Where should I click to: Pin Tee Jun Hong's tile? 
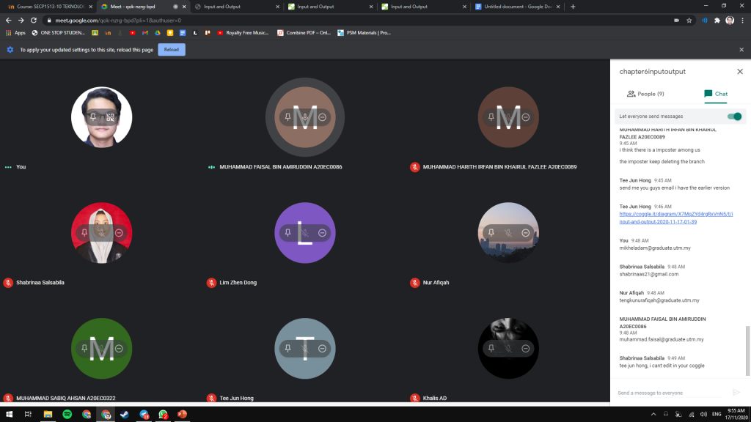pos(287,349)
